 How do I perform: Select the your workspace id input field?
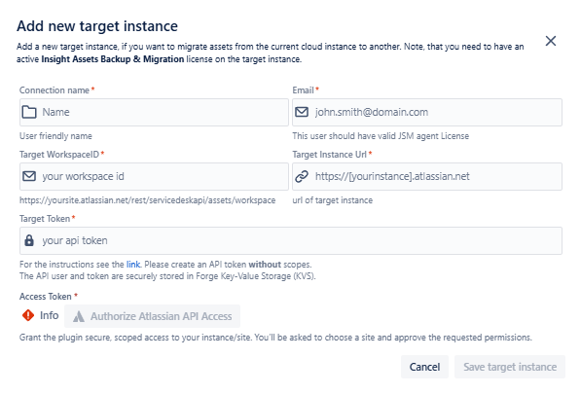[x=154, y=177]
